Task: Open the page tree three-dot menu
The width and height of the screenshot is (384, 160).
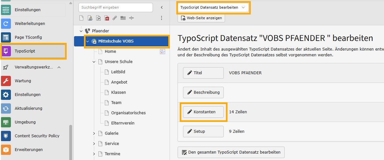Action: tap(162, 18)
